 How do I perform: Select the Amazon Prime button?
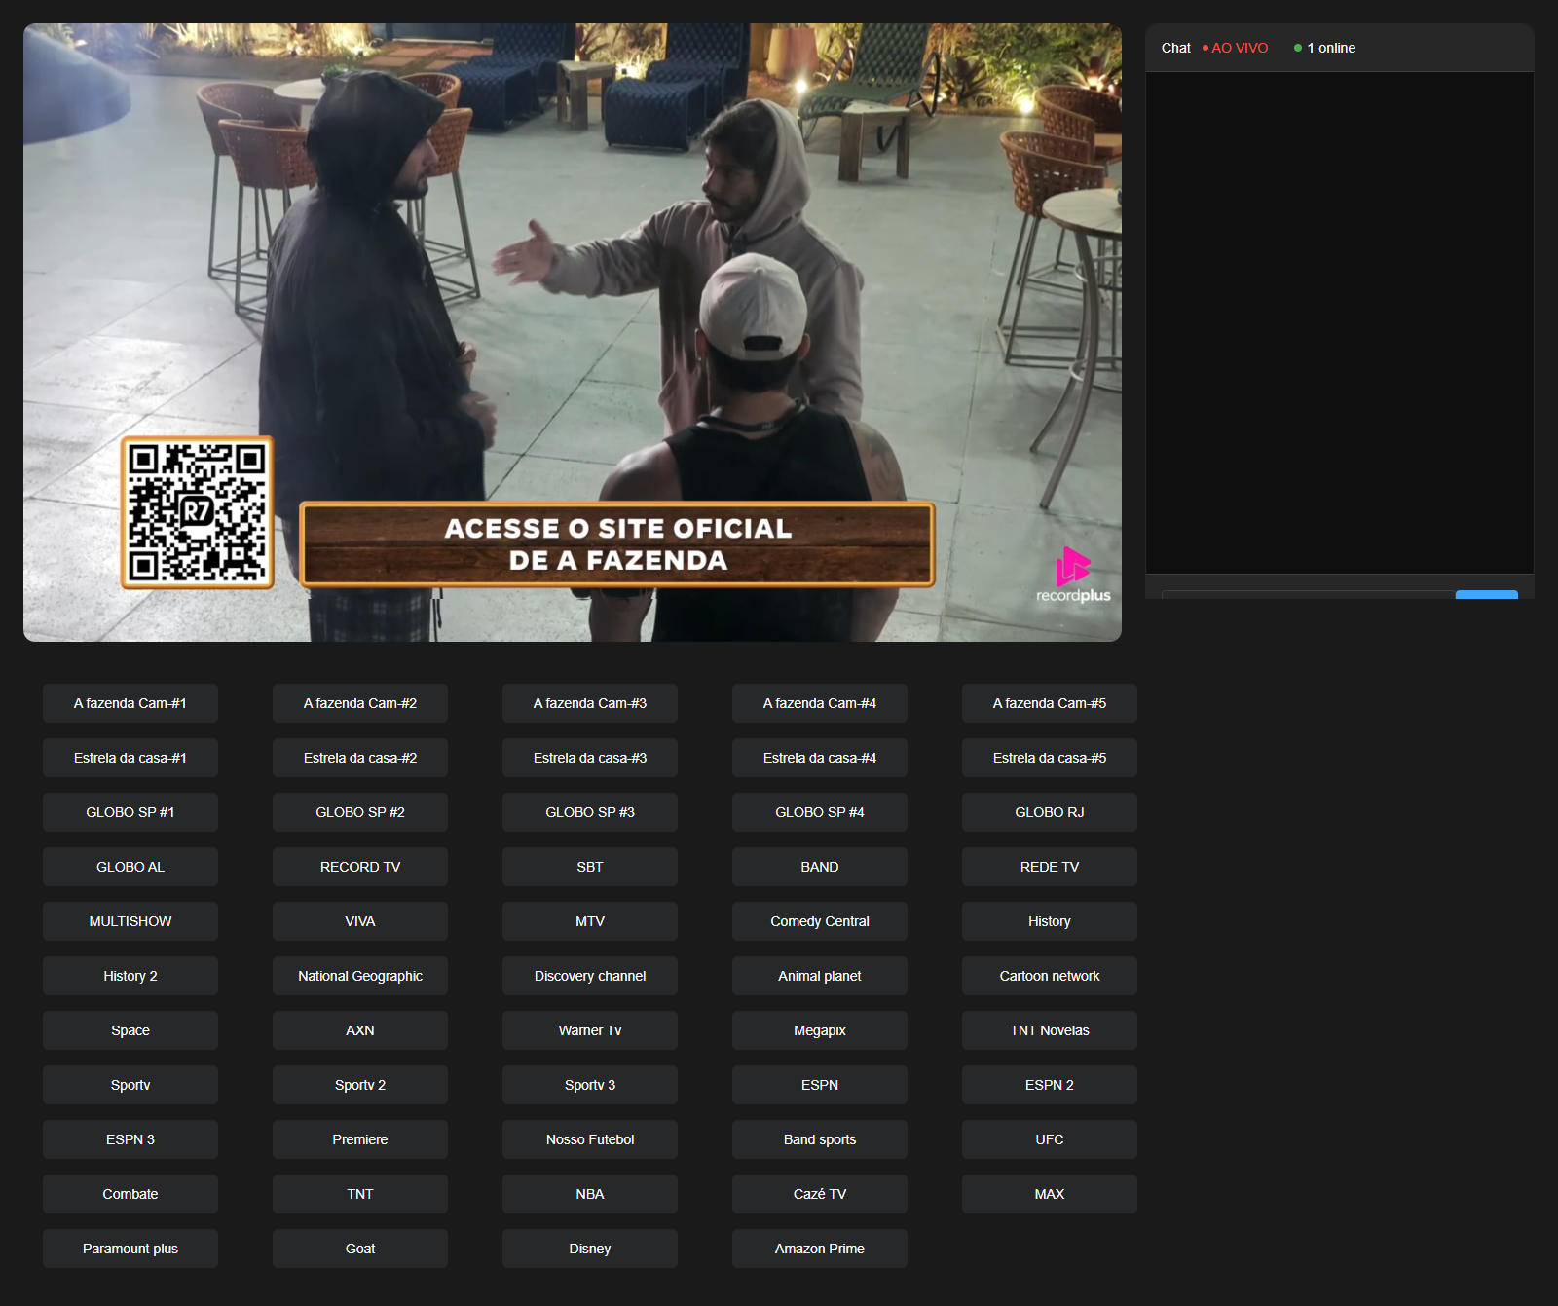tap(819, 1249)
